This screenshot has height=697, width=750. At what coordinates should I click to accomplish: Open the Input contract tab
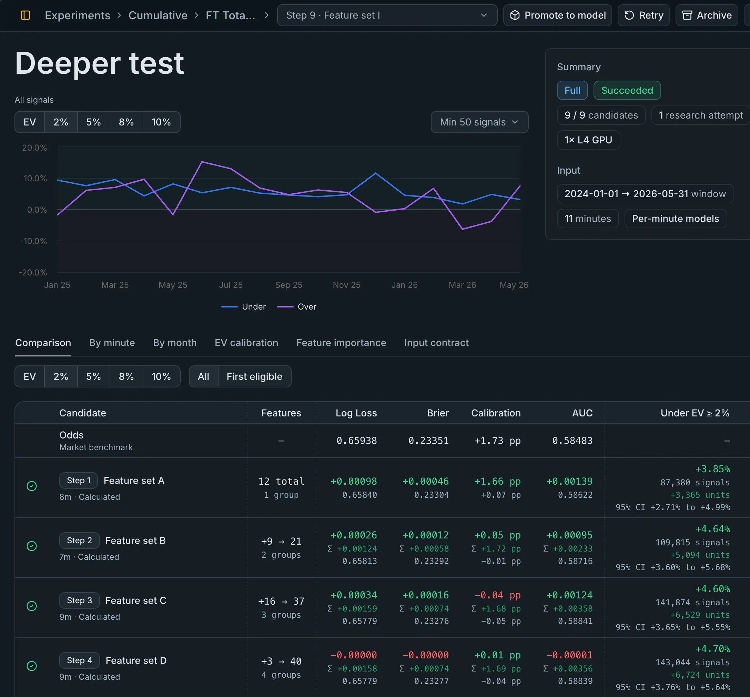tap(436, 342)
